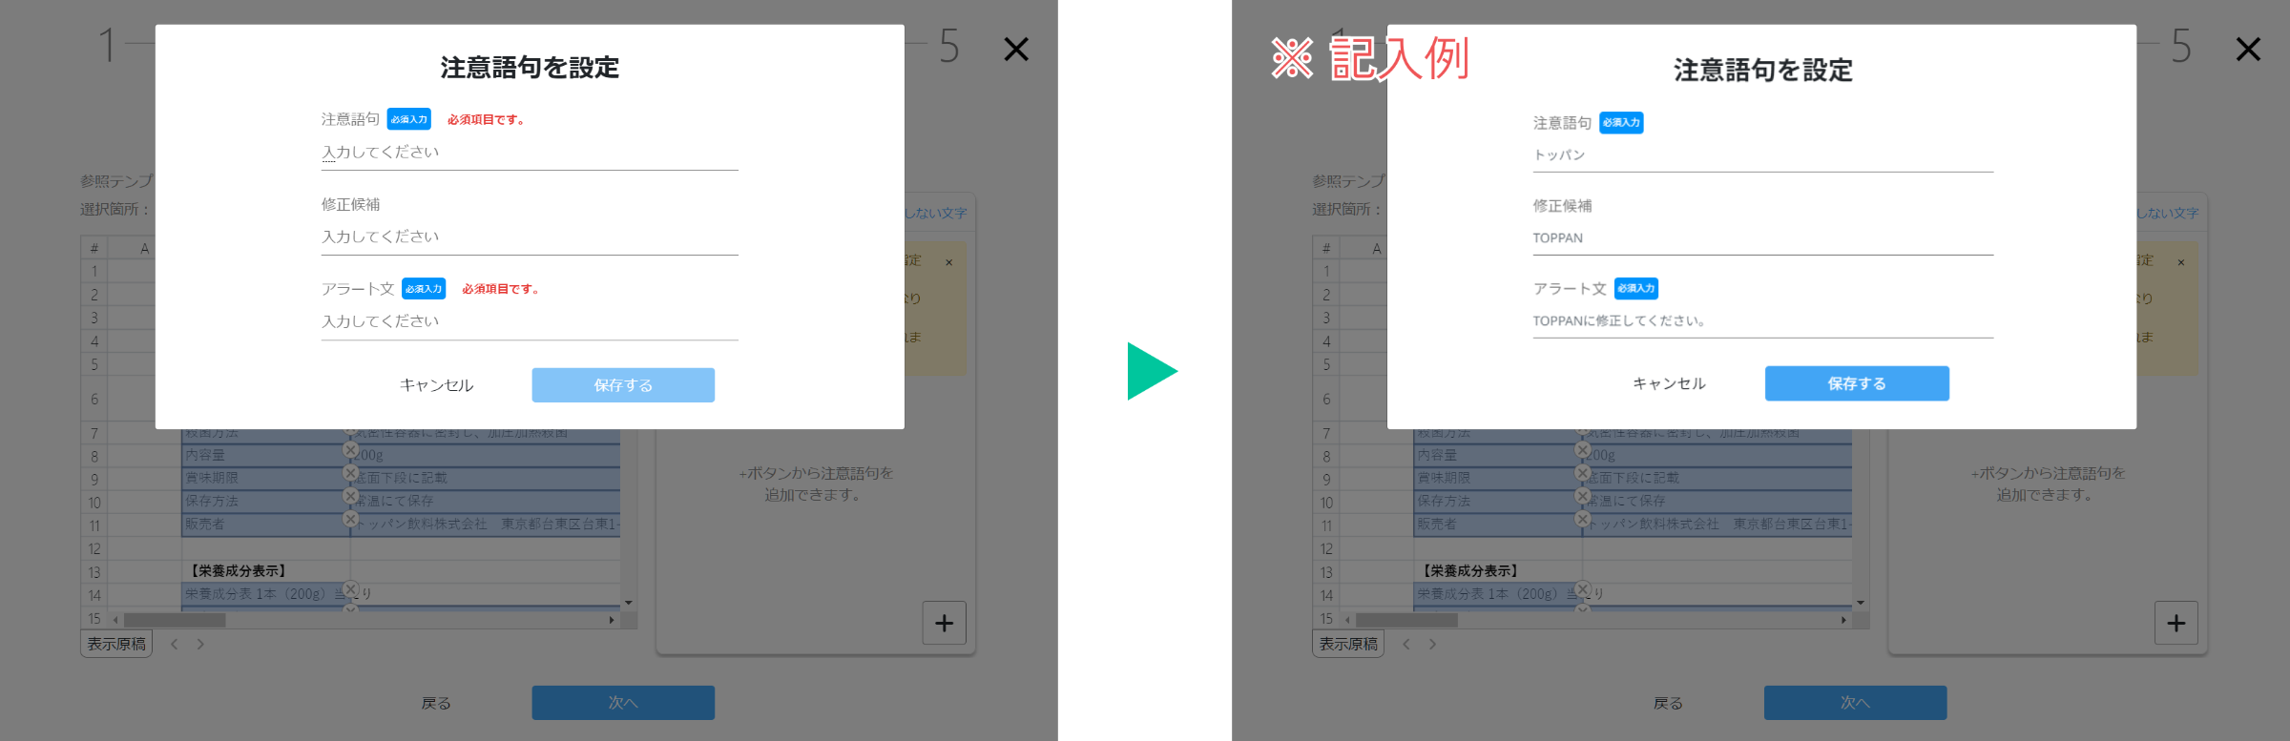
Task: Click the horizontal scrollbar thumb behind empty dialog
Action: 175,620
